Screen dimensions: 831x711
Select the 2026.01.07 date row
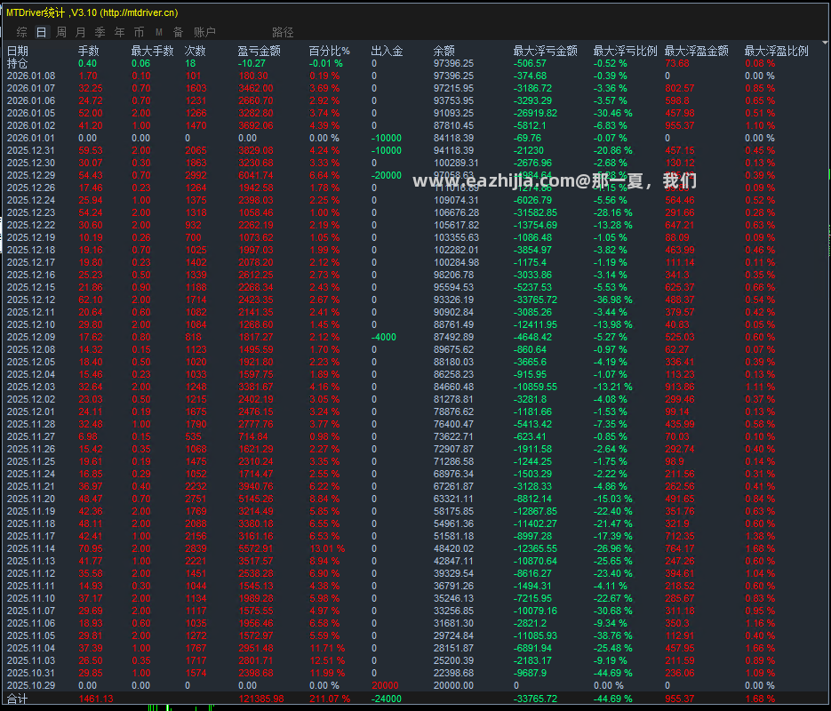coord(31,89)
